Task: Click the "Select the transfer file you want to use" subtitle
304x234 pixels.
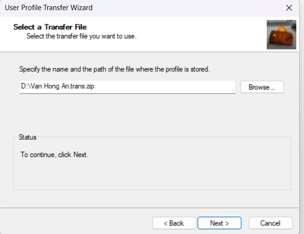Action: point(81,36)
